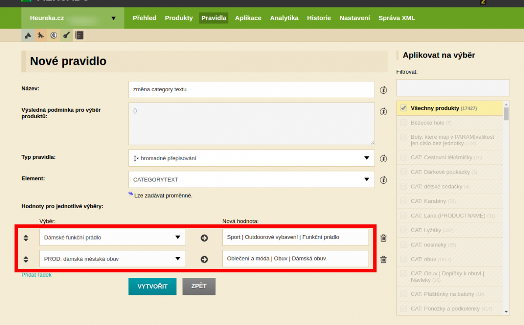Click the scroll-down arrow of the selection list
The height and width of the screenshot is (325, 524).
(x=506, y=312)
